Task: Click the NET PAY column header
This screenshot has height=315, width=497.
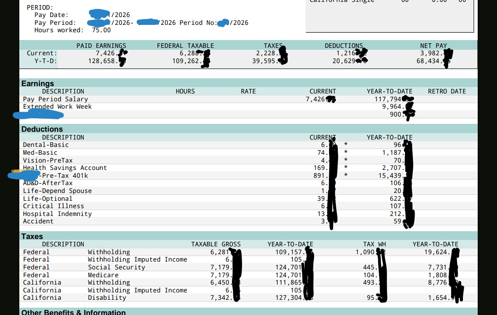Action: [x=433, y=46]
